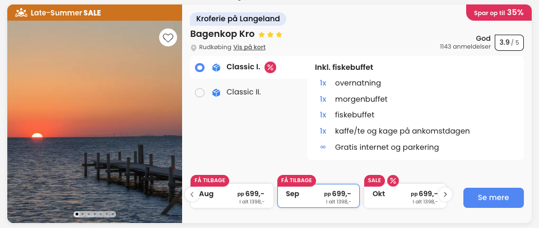Open the sunset pier photo
The image size is (539, 228).
(95, 122)
